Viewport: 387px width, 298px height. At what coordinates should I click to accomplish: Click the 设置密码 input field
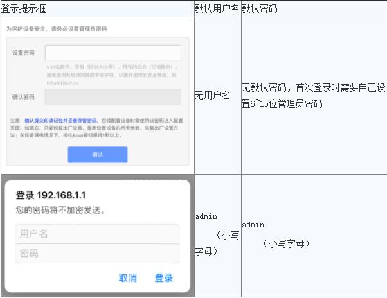point(113,53)
